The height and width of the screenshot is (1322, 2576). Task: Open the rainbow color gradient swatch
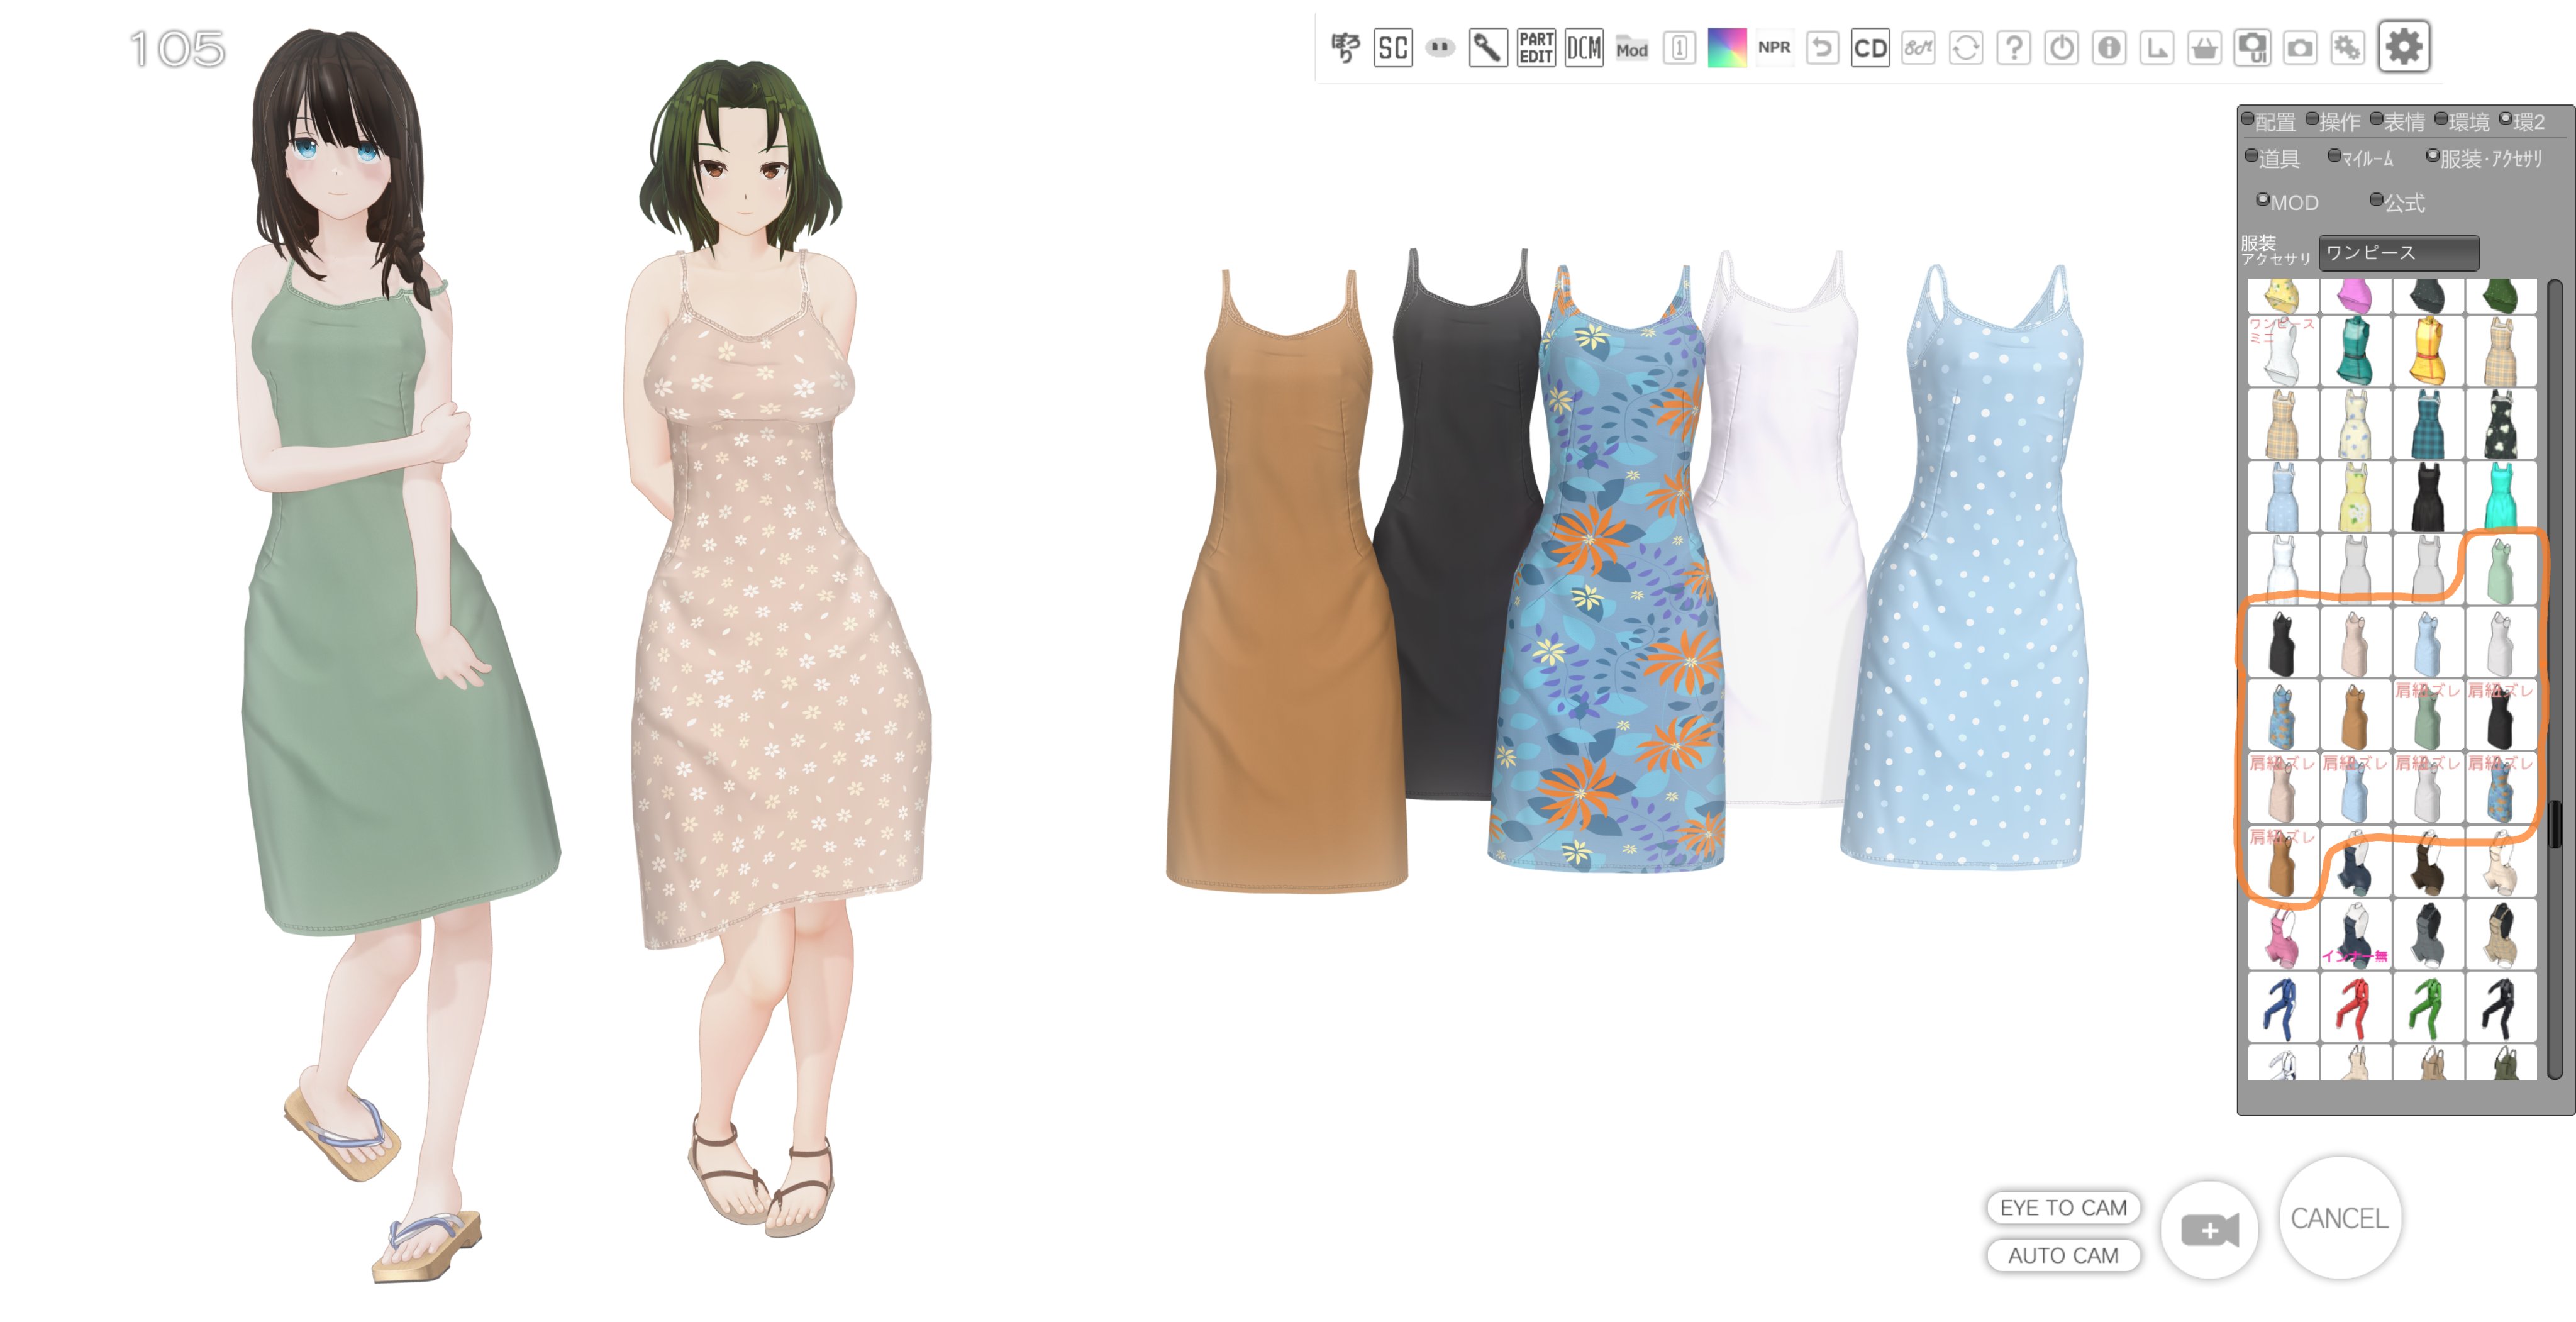[x=1726, y=47]
